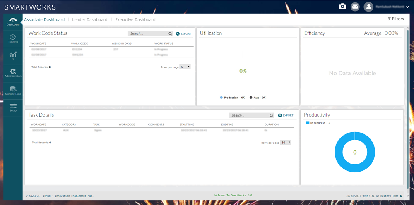Open Work Code Status rows per page dropdown
The image size is (414, 205).
coord(185,67)
